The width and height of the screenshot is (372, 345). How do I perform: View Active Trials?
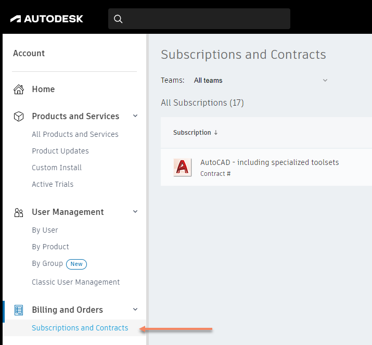[53, 184]
